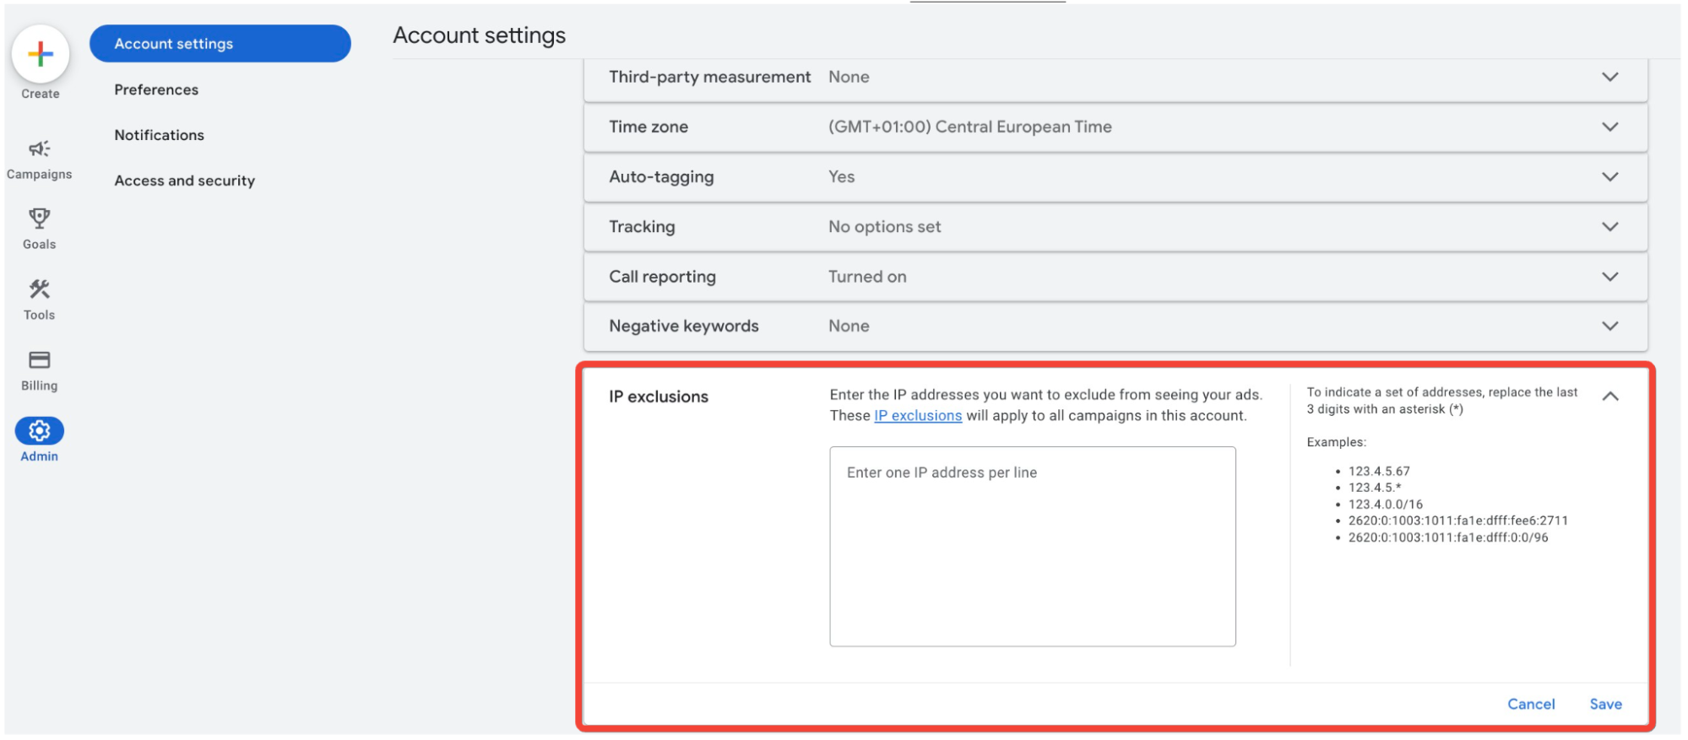Click the 'No options set' value
Image resolution: width=1688 pixels, height=740 pixels.
[x=884, y=226]
